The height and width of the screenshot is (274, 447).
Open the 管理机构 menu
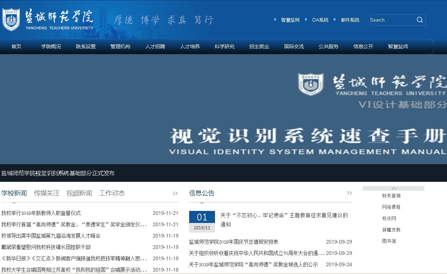[x=120, y=46]
